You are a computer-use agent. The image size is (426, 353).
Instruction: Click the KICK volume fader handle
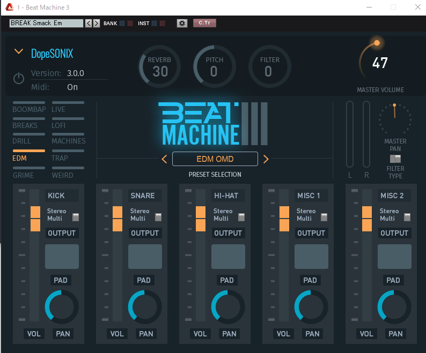pyautogui.click(x=35, y=219)
